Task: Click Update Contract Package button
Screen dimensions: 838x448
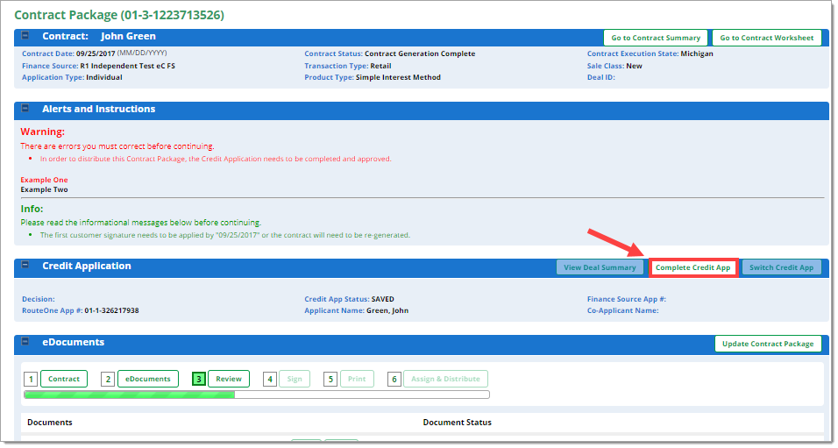Action: (x=768, y=344)
